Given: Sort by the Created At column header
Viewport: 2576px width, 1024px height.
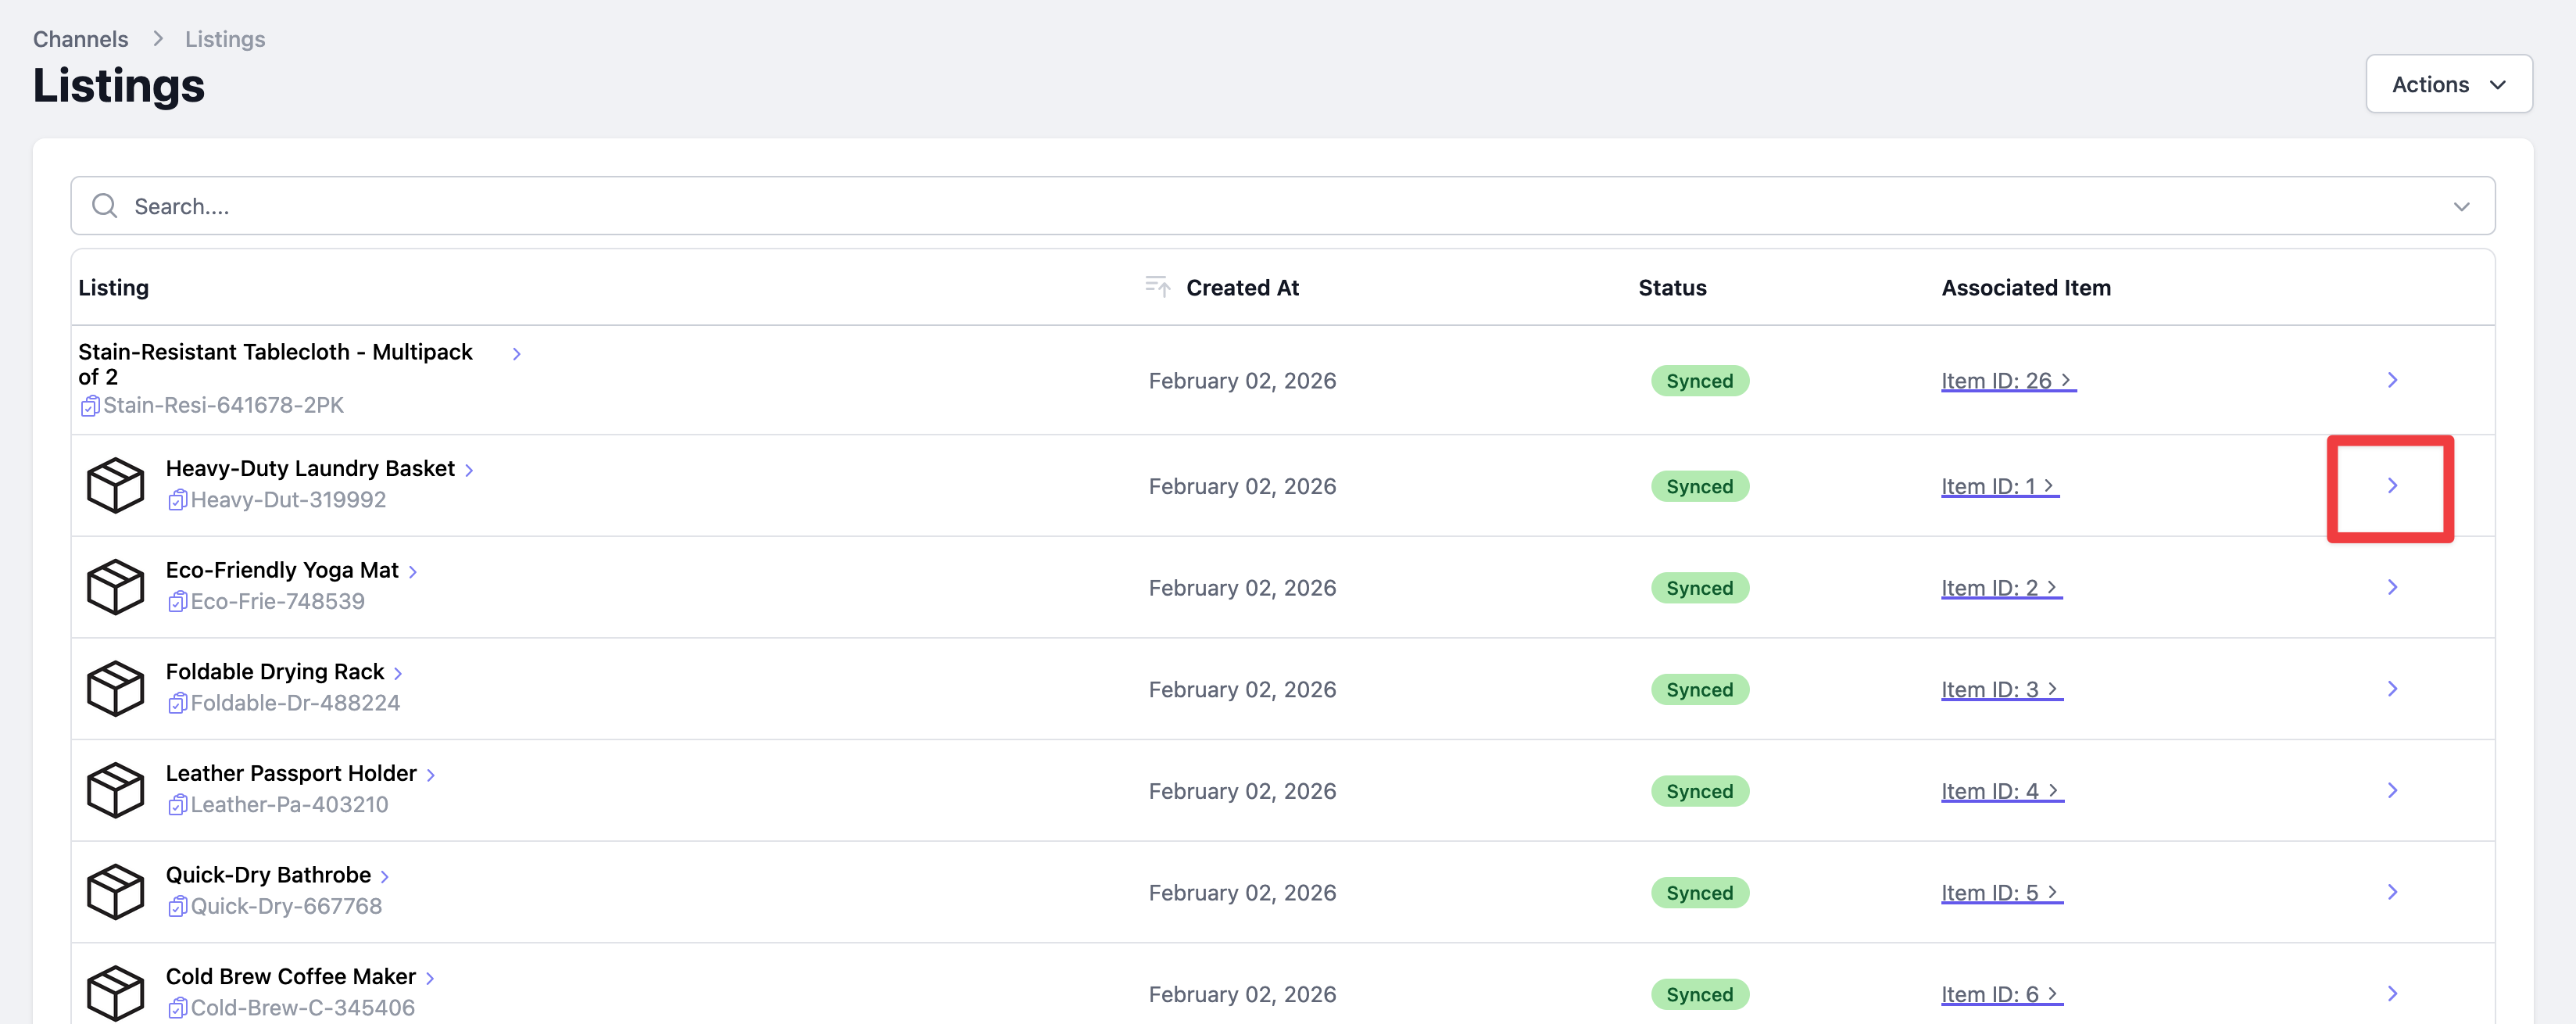Looking at the screenshot, I should coord(1241,288).
